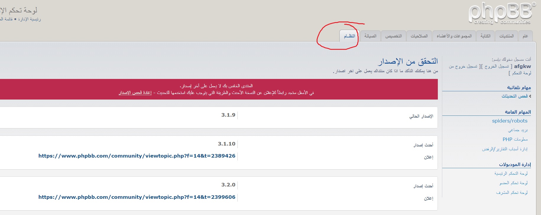Viewport: 541px width, 215px height.
Task: Open لوحة التحكم الرئيسية link
Action: click(x=511, y=173)
